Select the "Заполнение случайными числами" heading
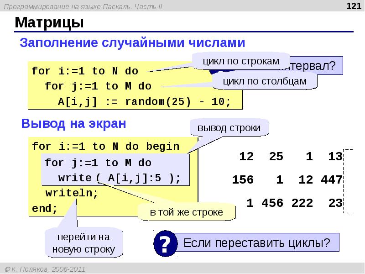The width and height of the screenshot is (365, 274). [132, 43]
